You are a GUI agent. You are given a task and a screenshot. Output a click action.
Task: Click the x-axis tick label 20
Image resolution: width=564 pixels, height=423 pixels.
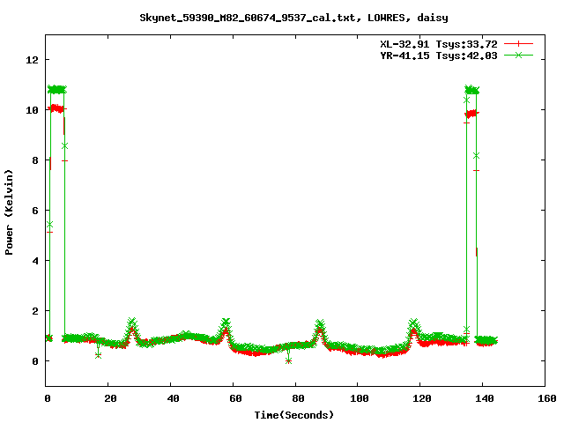coord(110,398)
